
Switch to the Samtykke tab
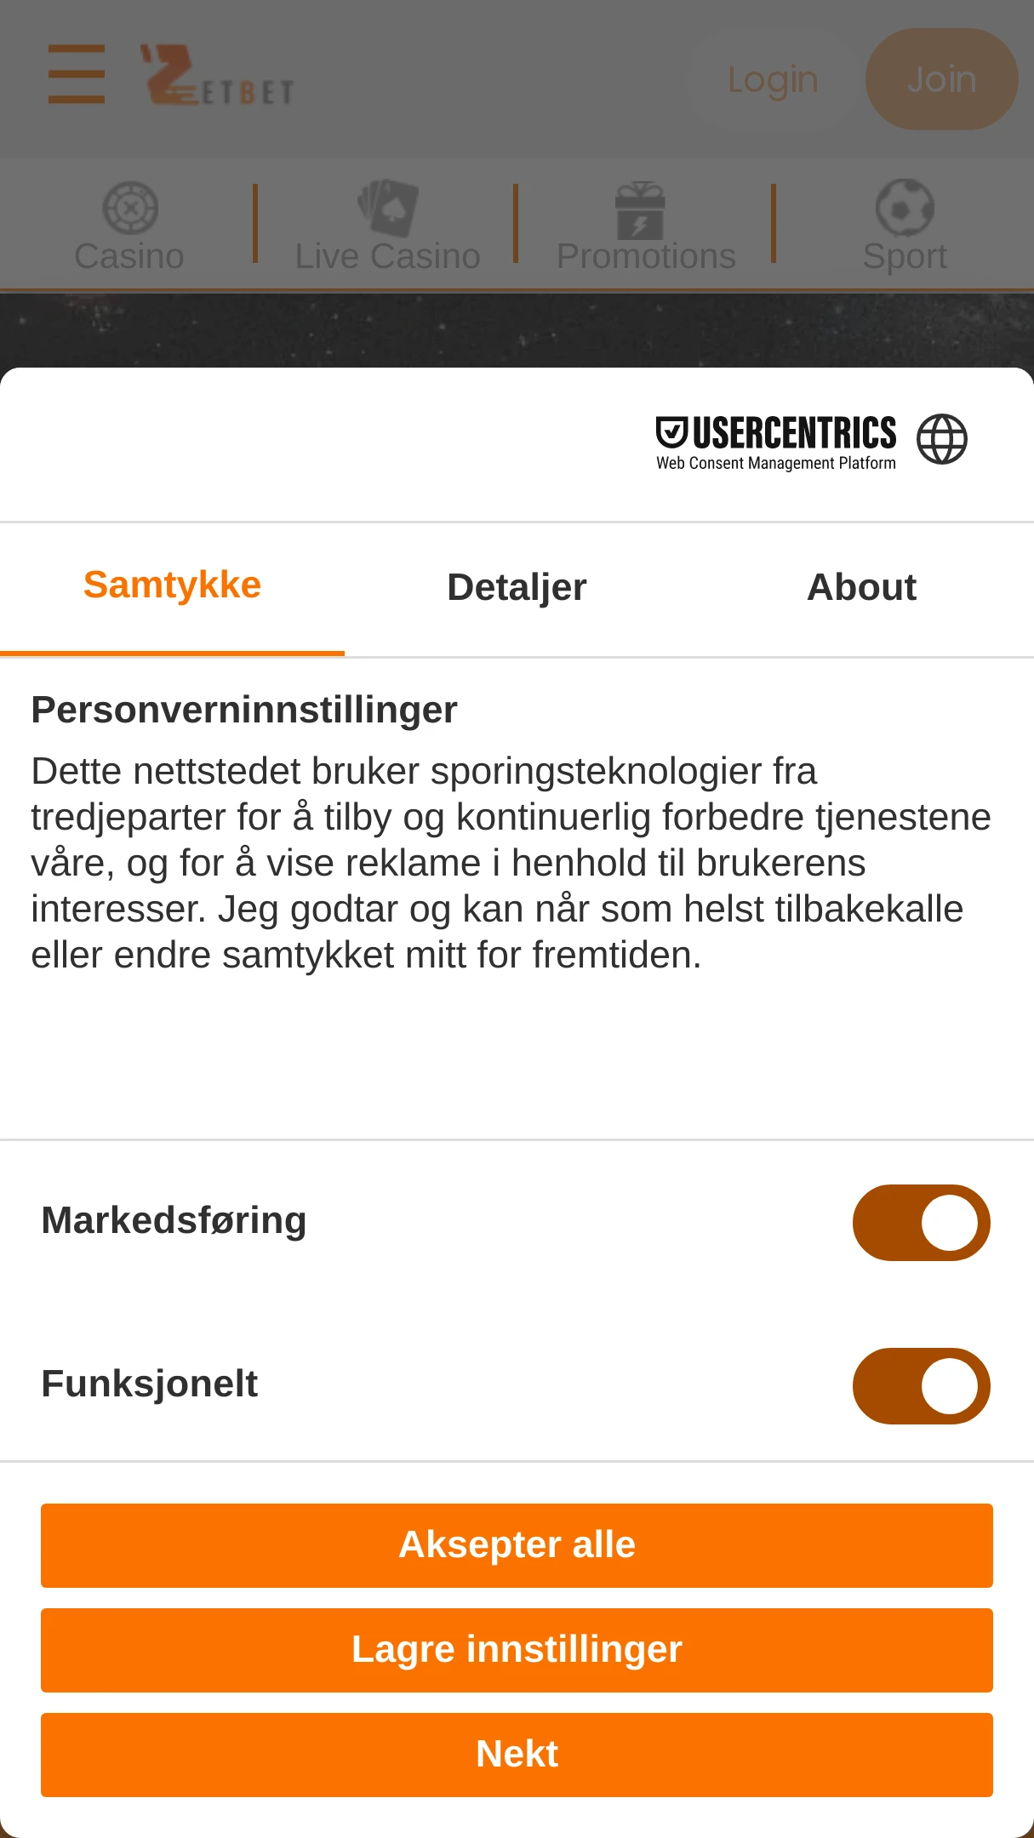pyautogui.click(x=172, y=586)
